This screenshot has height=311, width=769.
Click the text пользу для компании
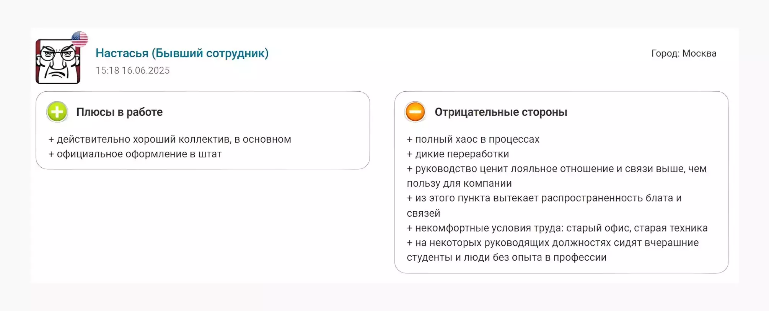pyautogui.click(x=459, y=184)
